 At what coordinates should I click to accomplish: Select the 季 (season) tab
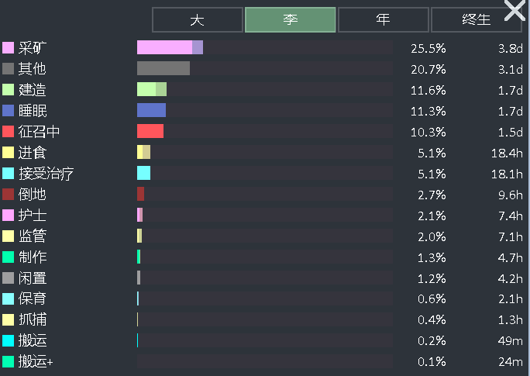291,20
